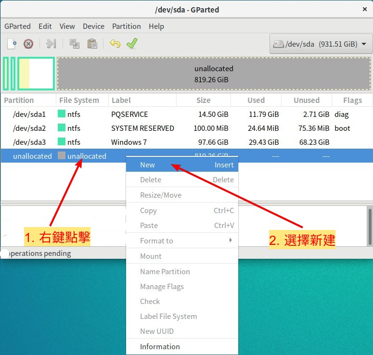Click the New partition toolbar icon
Viewport: 373px width, 355px height.
coord(12,44)
